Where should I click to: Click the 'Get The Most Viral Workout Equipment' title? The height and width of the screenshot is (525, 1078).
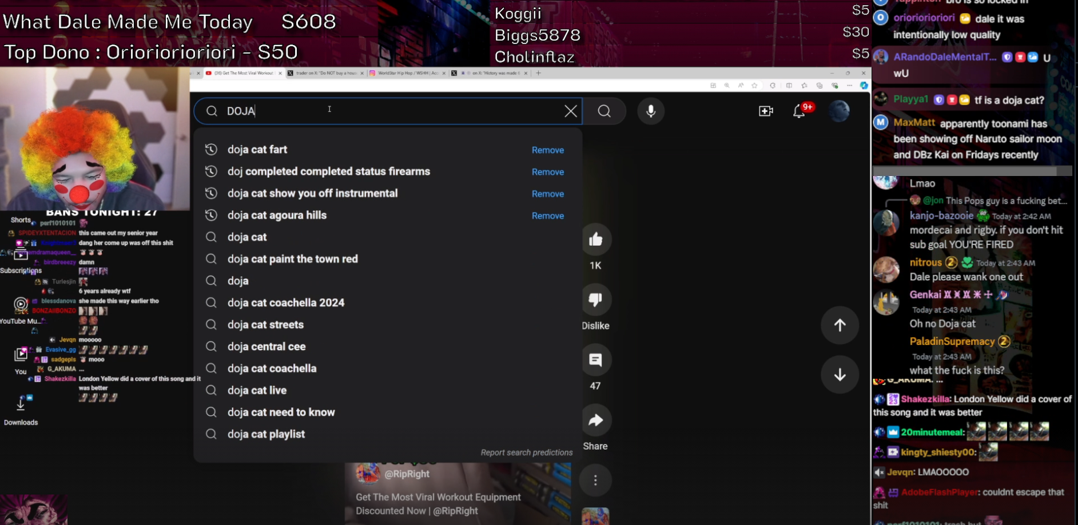(x=438, y=504)
